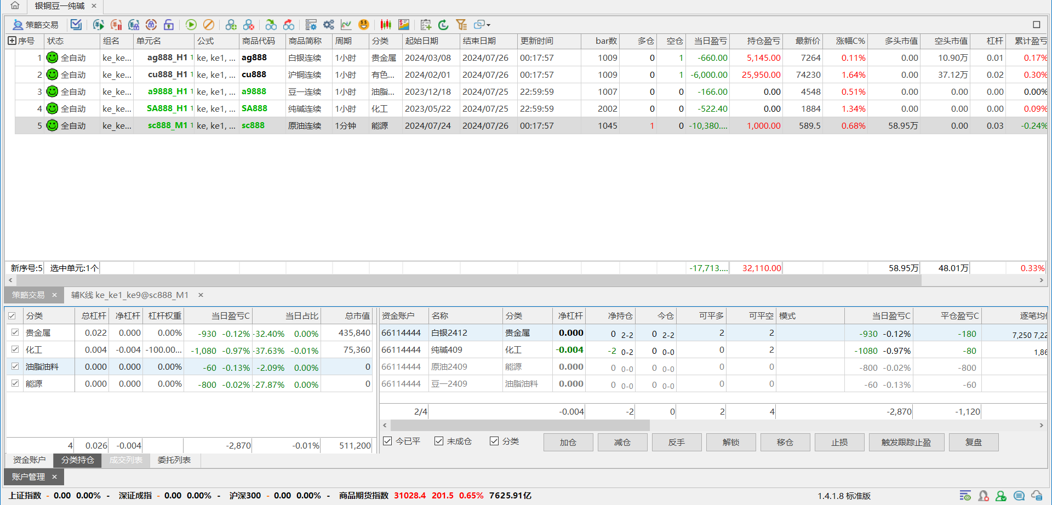Click the maximize panel square at top right

click(x=1037, y=25)
